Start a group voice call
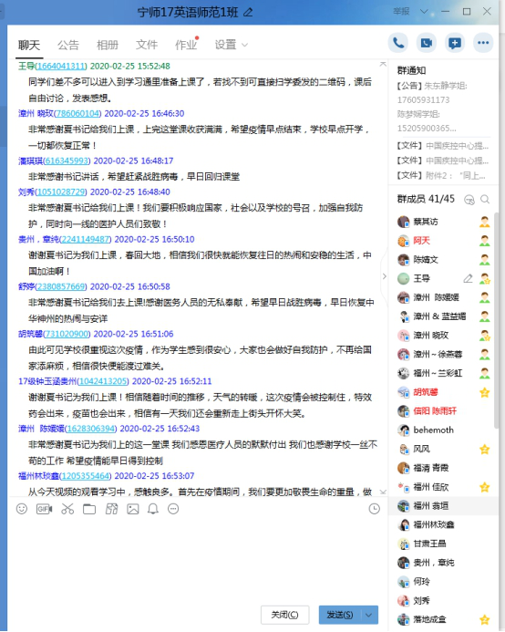 click(x=398, y=43)
